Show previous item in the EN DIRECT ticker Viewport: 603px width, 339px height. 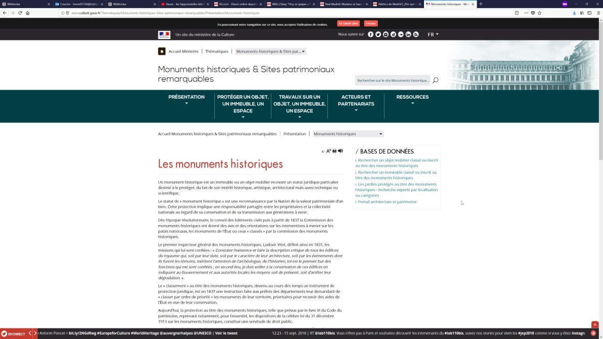tap(30, 333)
